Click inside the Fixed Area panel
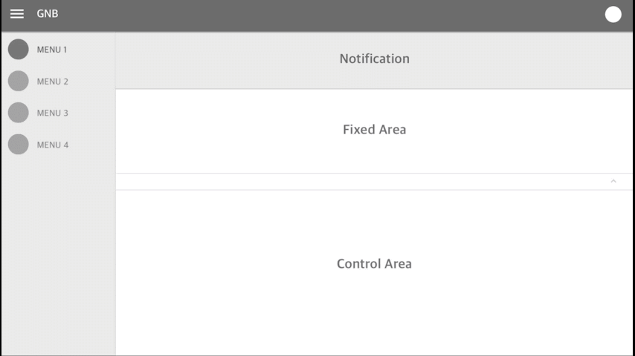635x356 pixels. coord(374,131)
